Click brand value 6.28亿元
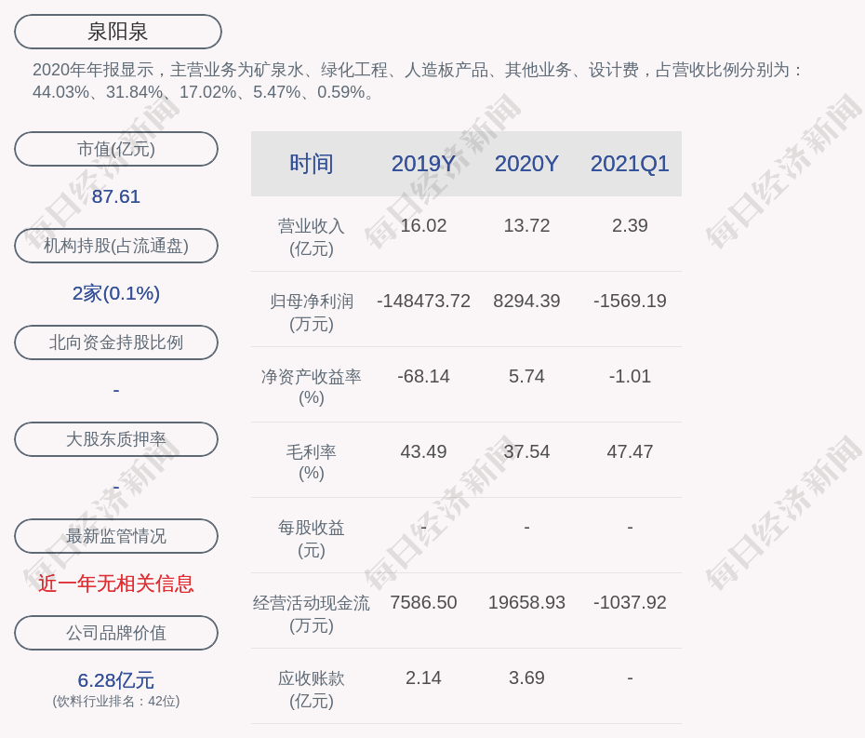This screenshot has width=865, height=738. coord(116,680)
